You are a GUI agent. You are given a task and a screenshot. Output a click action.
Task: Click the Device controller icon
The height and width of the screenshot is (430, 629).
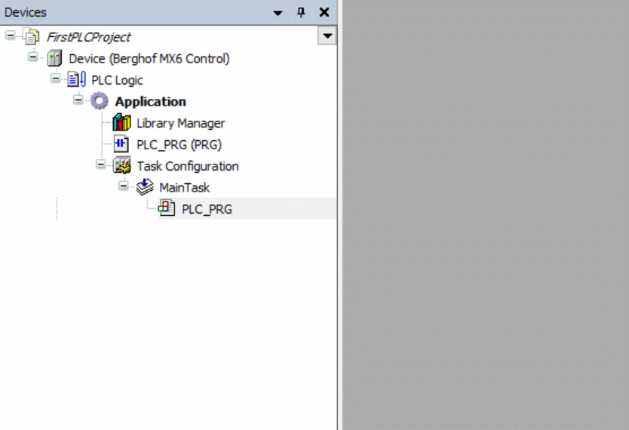coord(54,58)
